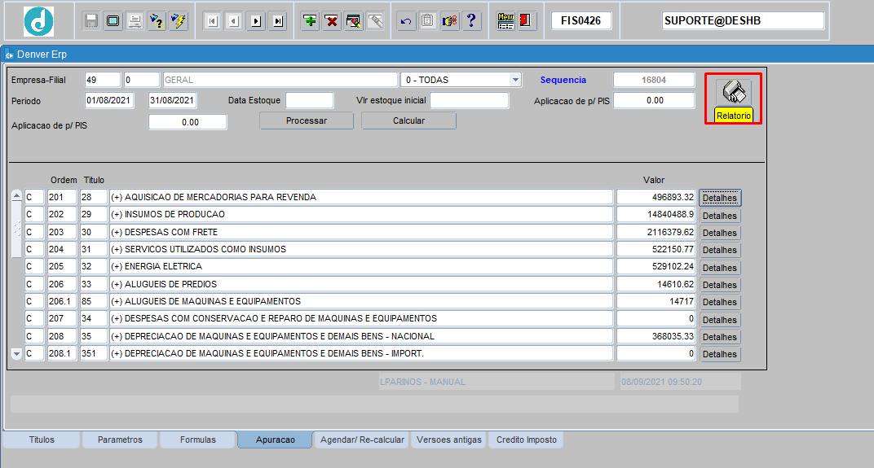Click the value 2116379.62

tap(656, 232)
